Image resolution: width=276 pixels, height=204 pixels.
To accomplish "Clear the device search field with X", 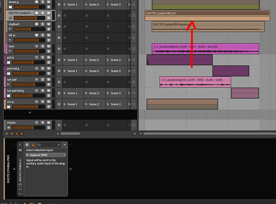I will click(59, 144).
